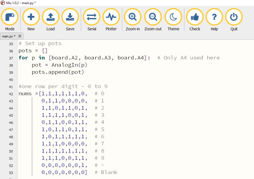Click line number 42 in margin
Image resolution: width=254 pixels, height=179 pixels.
click(11, 94)
